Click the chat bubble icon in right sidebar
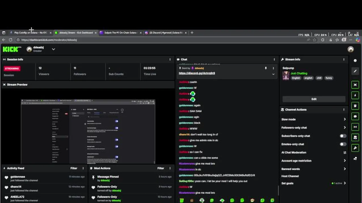Viewport: 362px width, 203px height. (x=355, y=116)
